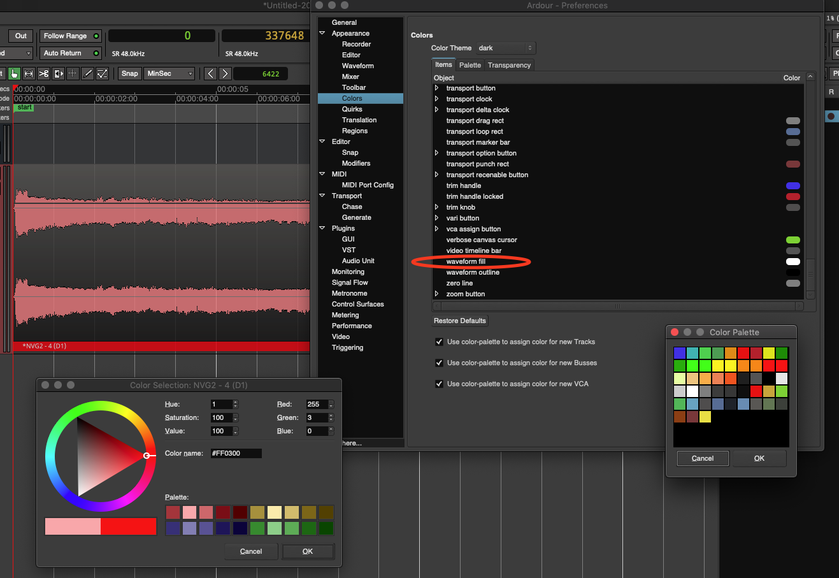This screenshot has height=578, width=839.
Task: Click the Restore Defaults button
Action: (460, 321)
